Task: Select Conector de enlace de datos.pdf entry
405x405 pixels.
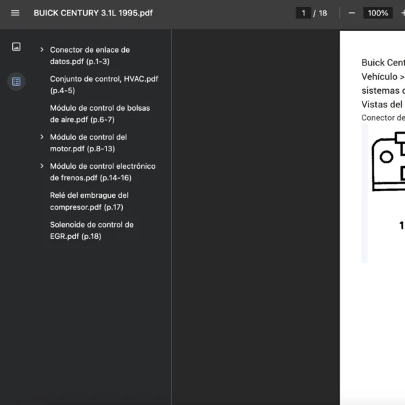Action: coord(90,55)
